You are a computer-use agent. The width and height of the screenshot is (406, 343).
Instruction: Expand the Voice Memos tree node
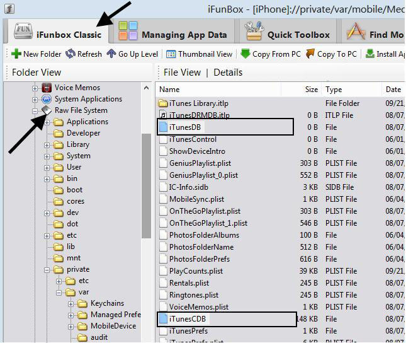(35, 88)
